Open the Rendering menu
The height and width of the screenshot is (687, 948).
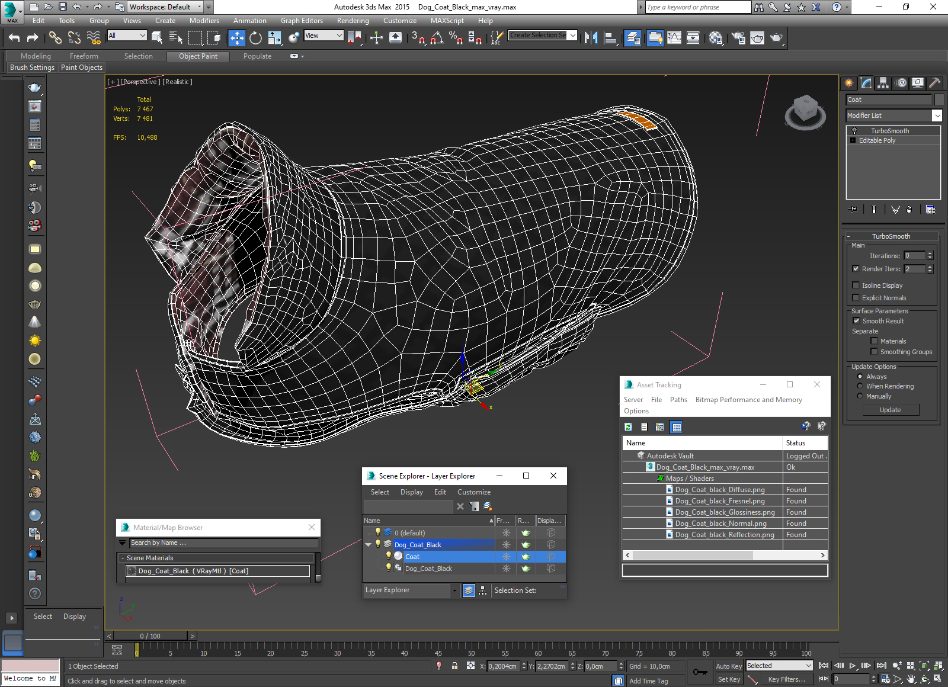[x=353, y=20]
